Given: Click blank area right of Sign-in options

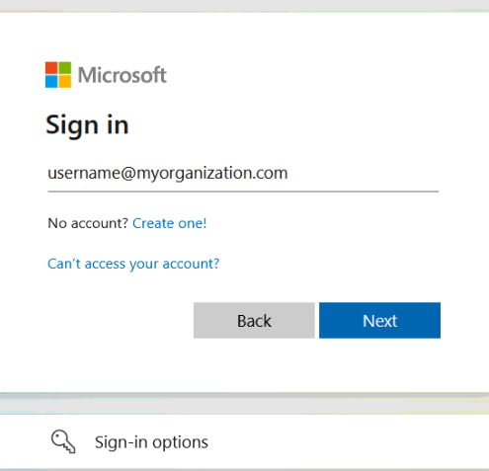Looking at the screenshot, I should click(346, 441).
